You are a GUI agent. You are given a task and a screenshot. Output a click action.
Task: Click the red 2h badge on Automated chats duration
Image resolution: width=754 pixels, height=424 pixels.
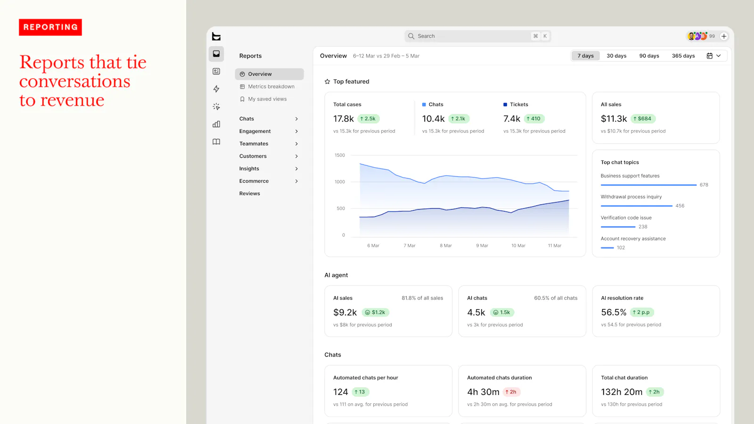coord(511,392)
